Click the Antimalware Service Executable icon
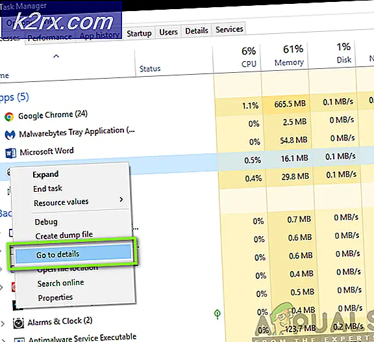This screenshot has height=342, width=374. pyautogui.click(x=19, y=339)
